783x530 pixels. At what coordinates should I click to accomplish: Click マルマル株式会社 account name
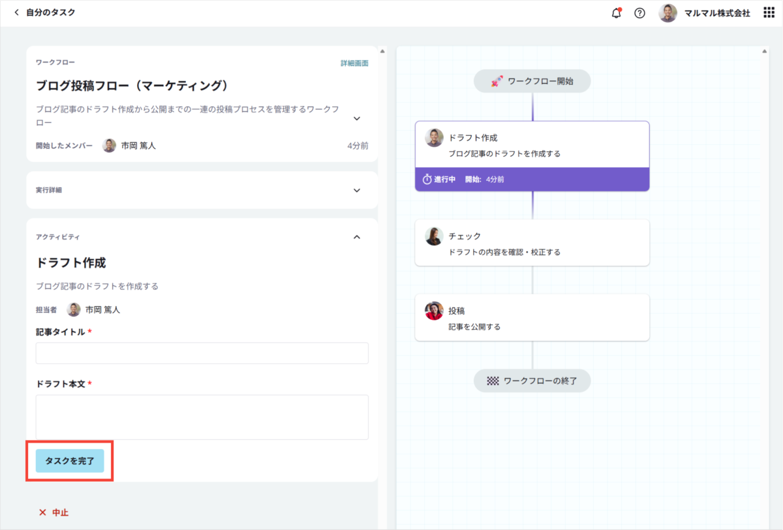click(717, 13)
